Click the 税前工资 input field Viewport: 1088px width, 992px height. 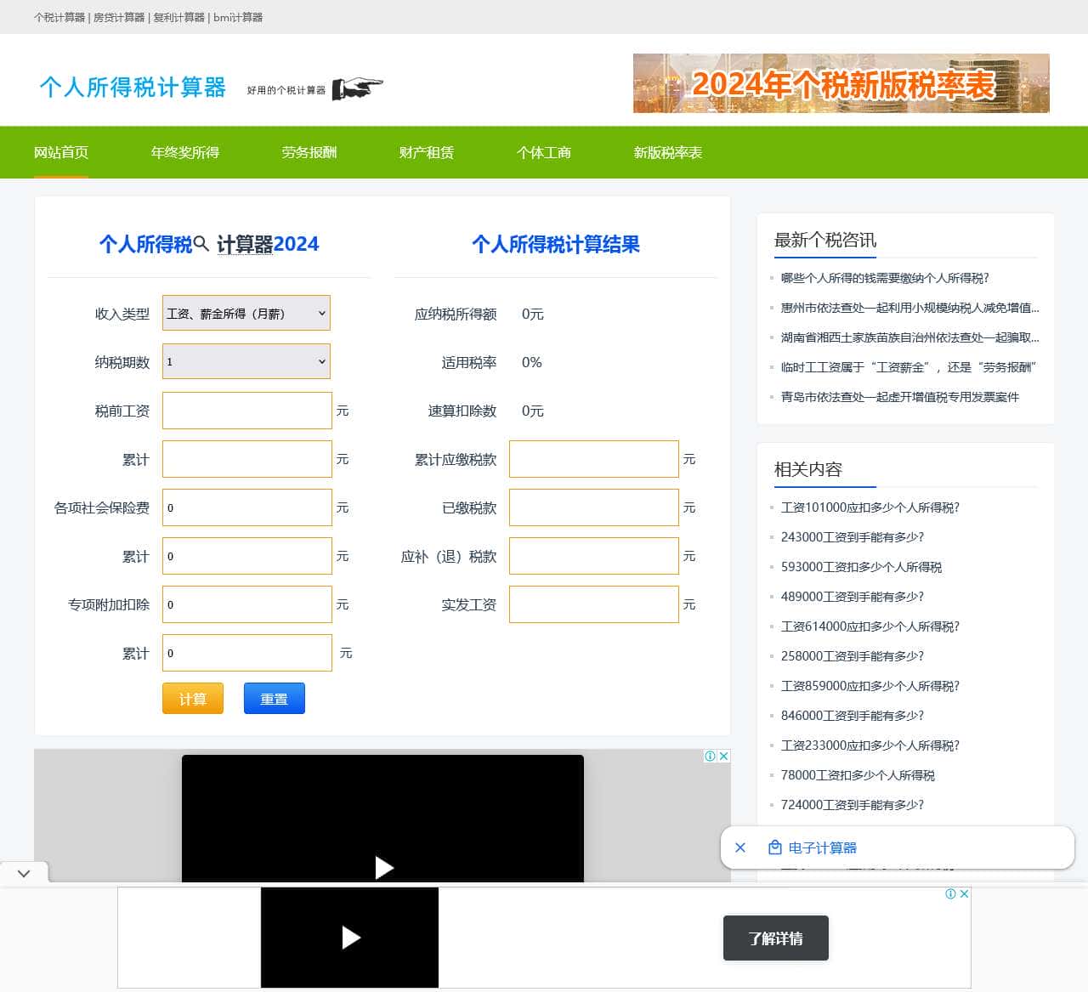point(246,411)
